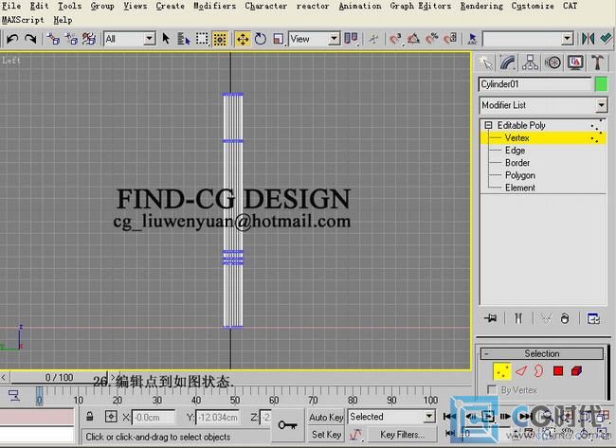616x448 pixels.
Task: Click Remove Modifier trash icon
Action: (565, 318)
